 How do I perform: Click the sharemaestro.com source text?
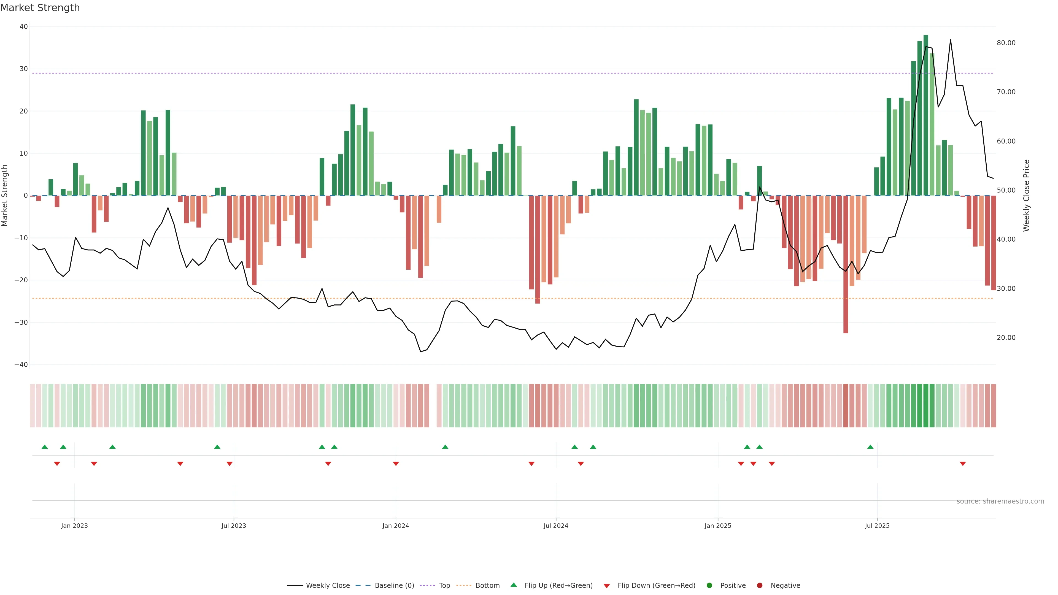click(1000, 501)
